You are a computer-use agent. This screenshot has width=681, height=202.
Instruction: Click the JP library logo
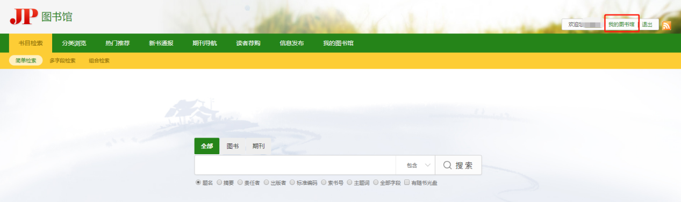pos(41,16)
